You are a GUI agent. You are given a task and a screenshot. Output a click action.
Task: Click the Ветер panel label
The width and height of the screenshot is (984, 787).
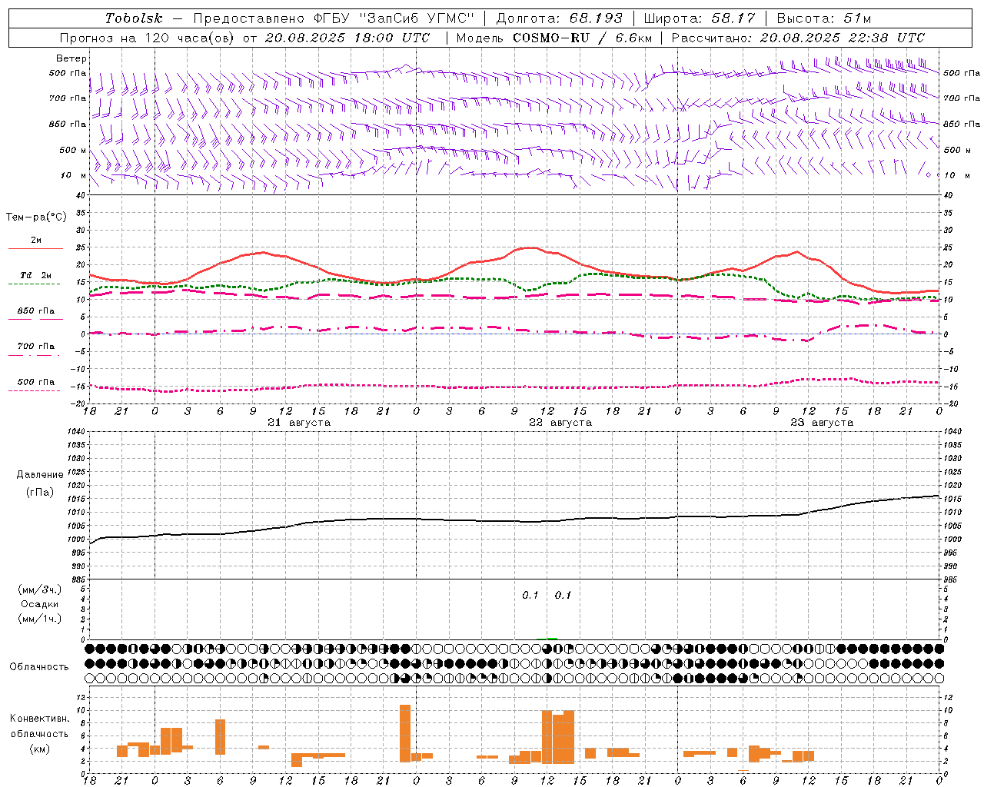point(71,58)
